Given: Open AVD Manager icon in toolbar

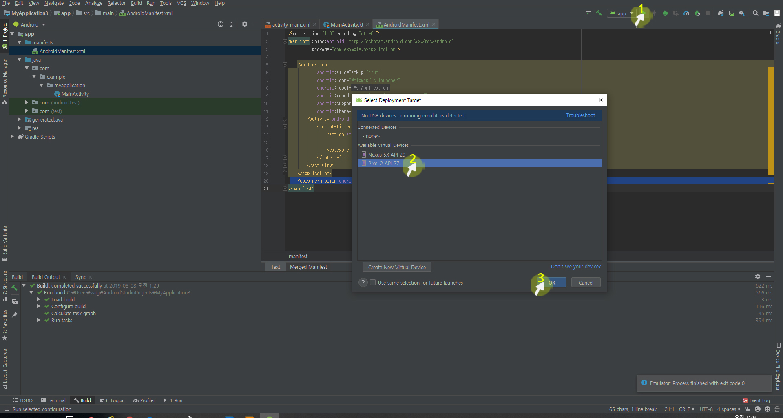Looking at the screenshot, I should [731, 13].
